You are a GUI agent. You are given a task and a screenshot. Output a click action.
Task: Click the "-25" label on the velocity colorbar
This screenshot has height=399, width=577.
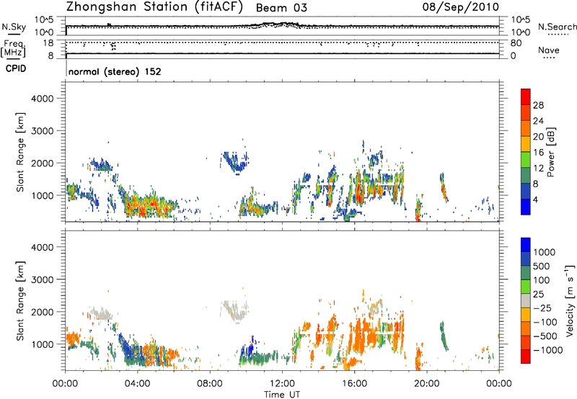coord(542,308)
